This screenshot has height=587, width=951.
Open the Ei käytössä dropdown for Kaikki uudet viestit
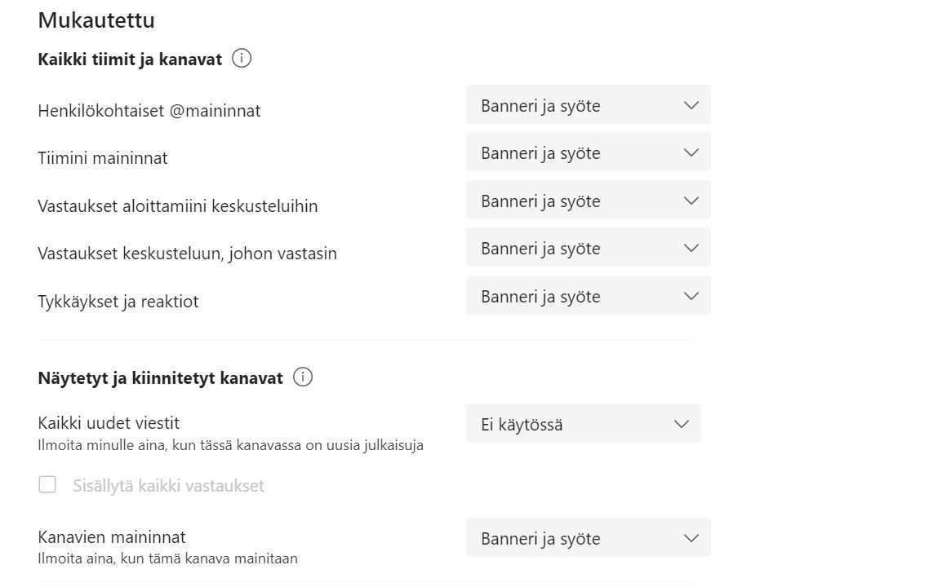[x=584, y=423]
